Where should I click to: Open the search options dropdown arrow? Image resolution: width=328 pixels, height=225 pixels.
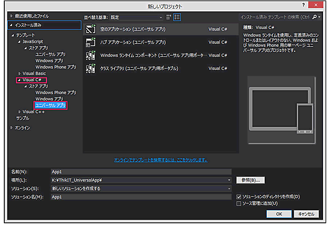pos(319,17)
